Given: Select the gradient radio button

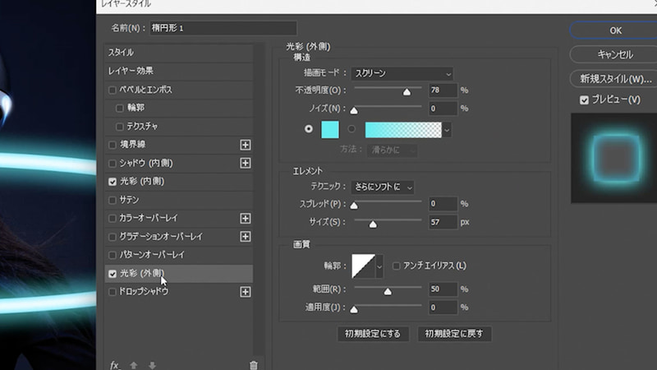Looking at the screenshot, I should [x=351, y=129].
